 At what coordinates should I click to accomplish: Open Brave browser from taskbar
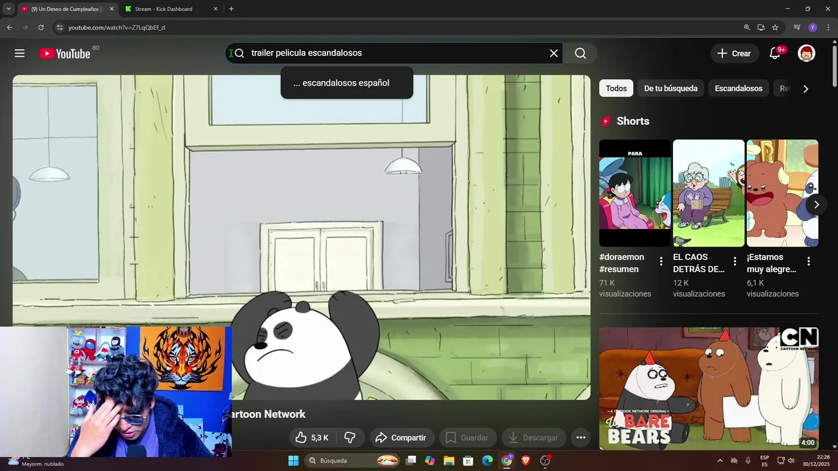click(x=526, y=461)
